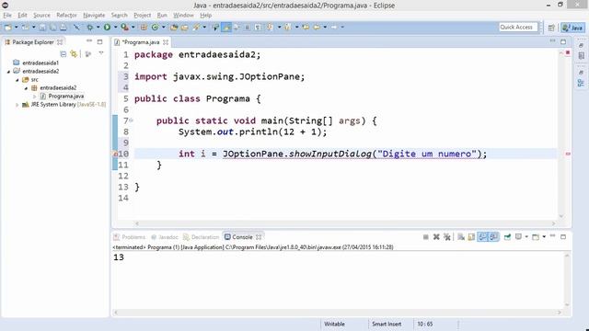Select the Java perspective button
Image resolution: width=589 pixels, height=331 pixels.
pos(572,28)
